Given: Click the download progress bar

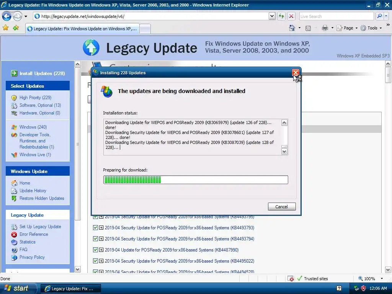Looking at the screenshot, I should [196, 180].
